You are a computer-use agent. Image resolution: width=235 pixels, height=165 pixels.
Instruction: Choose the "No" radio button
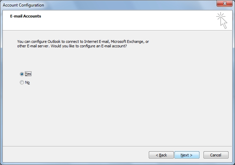click(x=22, y=82)
